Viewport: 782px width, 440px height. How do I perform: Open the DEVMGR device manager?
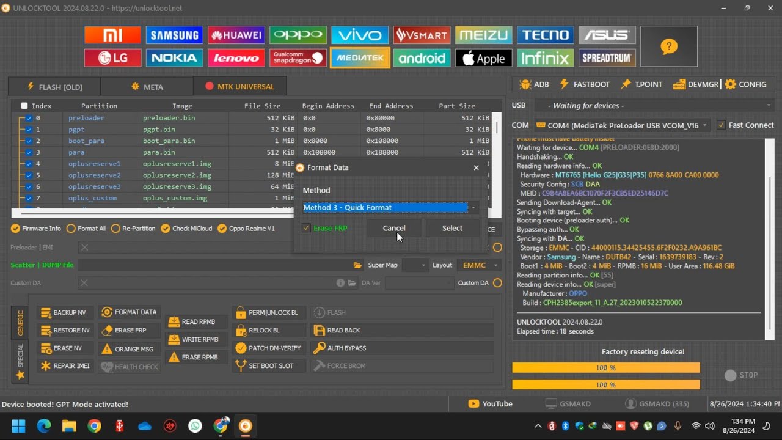[696, 84]
